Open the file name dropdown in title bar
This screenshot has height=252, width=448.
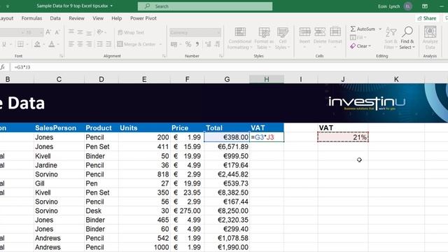[x=111, y=6]
